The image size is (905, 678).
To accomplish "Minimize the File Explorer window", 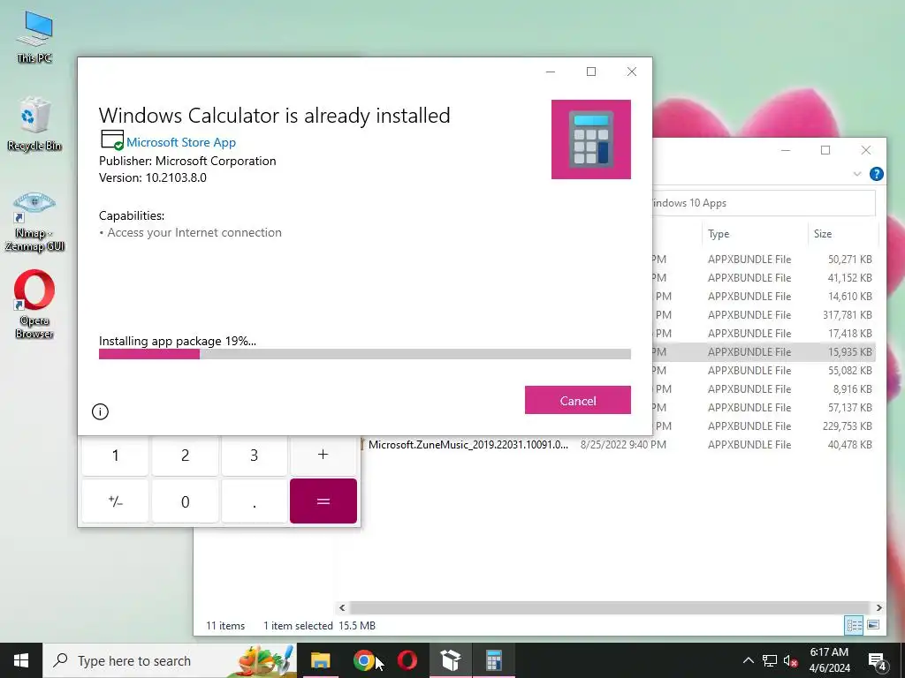I will [x=786, y=150].
